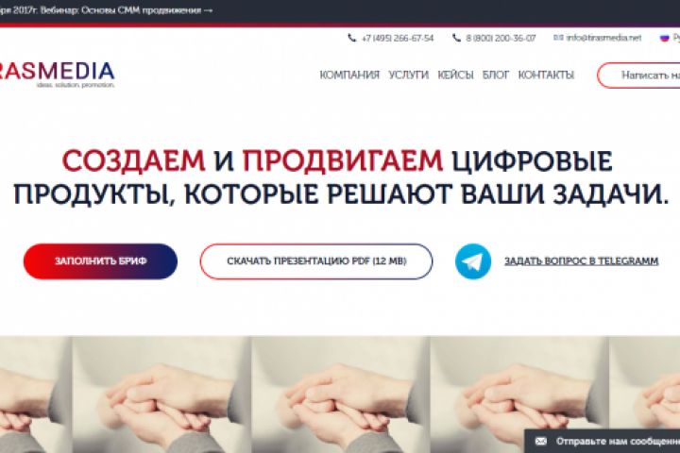Viewport: 680px width, 453px height.
Task: Click the RASMEDIA logo
Action: coord(58,75)
